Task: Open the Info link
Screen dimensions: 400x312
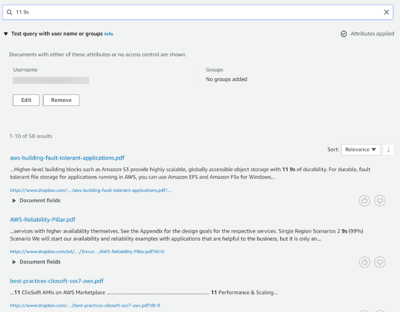Action: (108, 34)
